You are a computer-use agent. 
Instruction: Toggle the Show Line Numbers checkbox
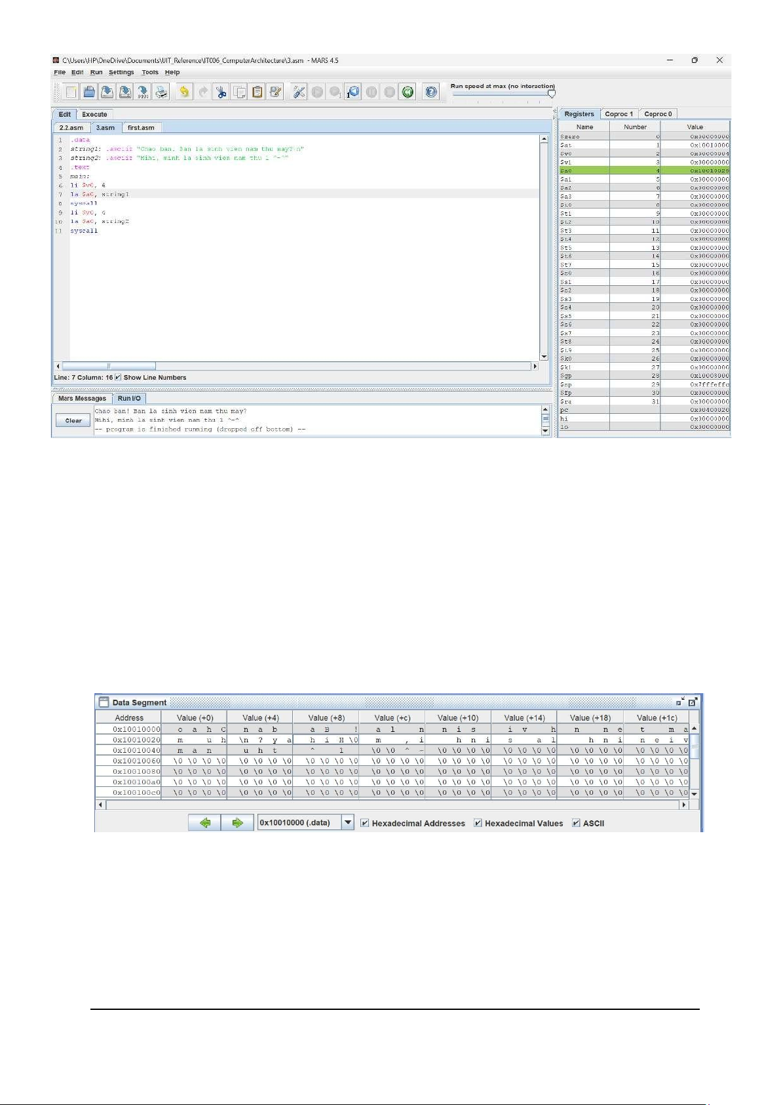click(118, 378)
